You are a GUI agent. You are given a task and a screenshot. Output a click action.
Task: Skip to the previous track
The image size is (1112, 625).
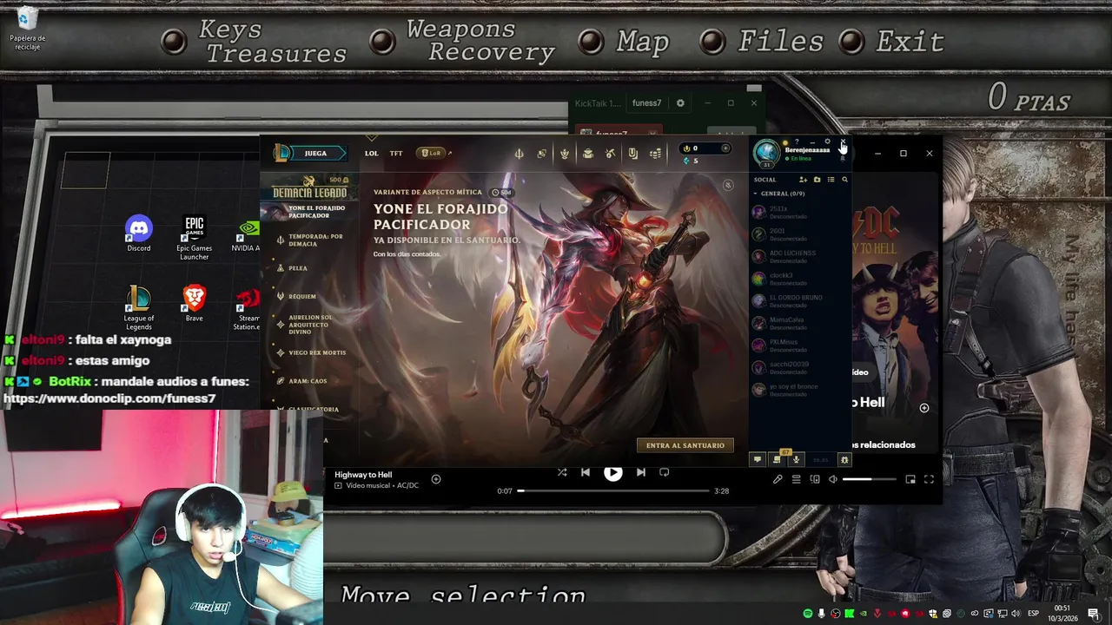pyautogui.click(x=586, y=472)
